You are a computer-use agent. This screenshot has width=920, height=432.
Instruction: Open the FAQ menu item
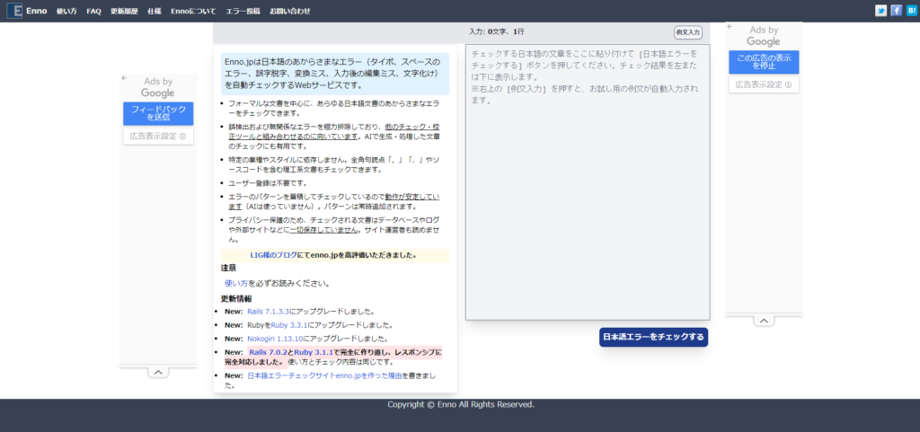click(x=93, y=11)
